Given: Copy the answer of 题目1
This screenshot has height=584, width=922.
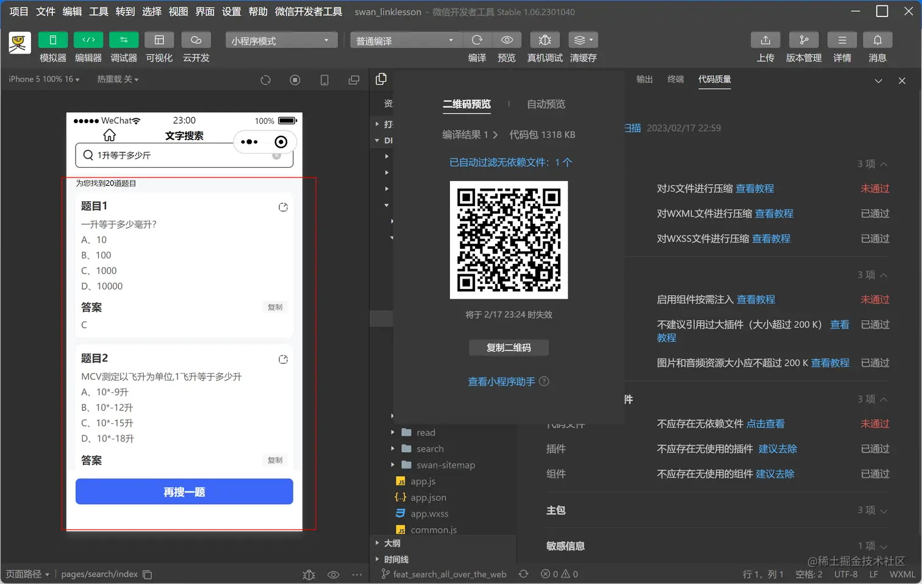Looking at the screenshot, I should pos(275,307).
